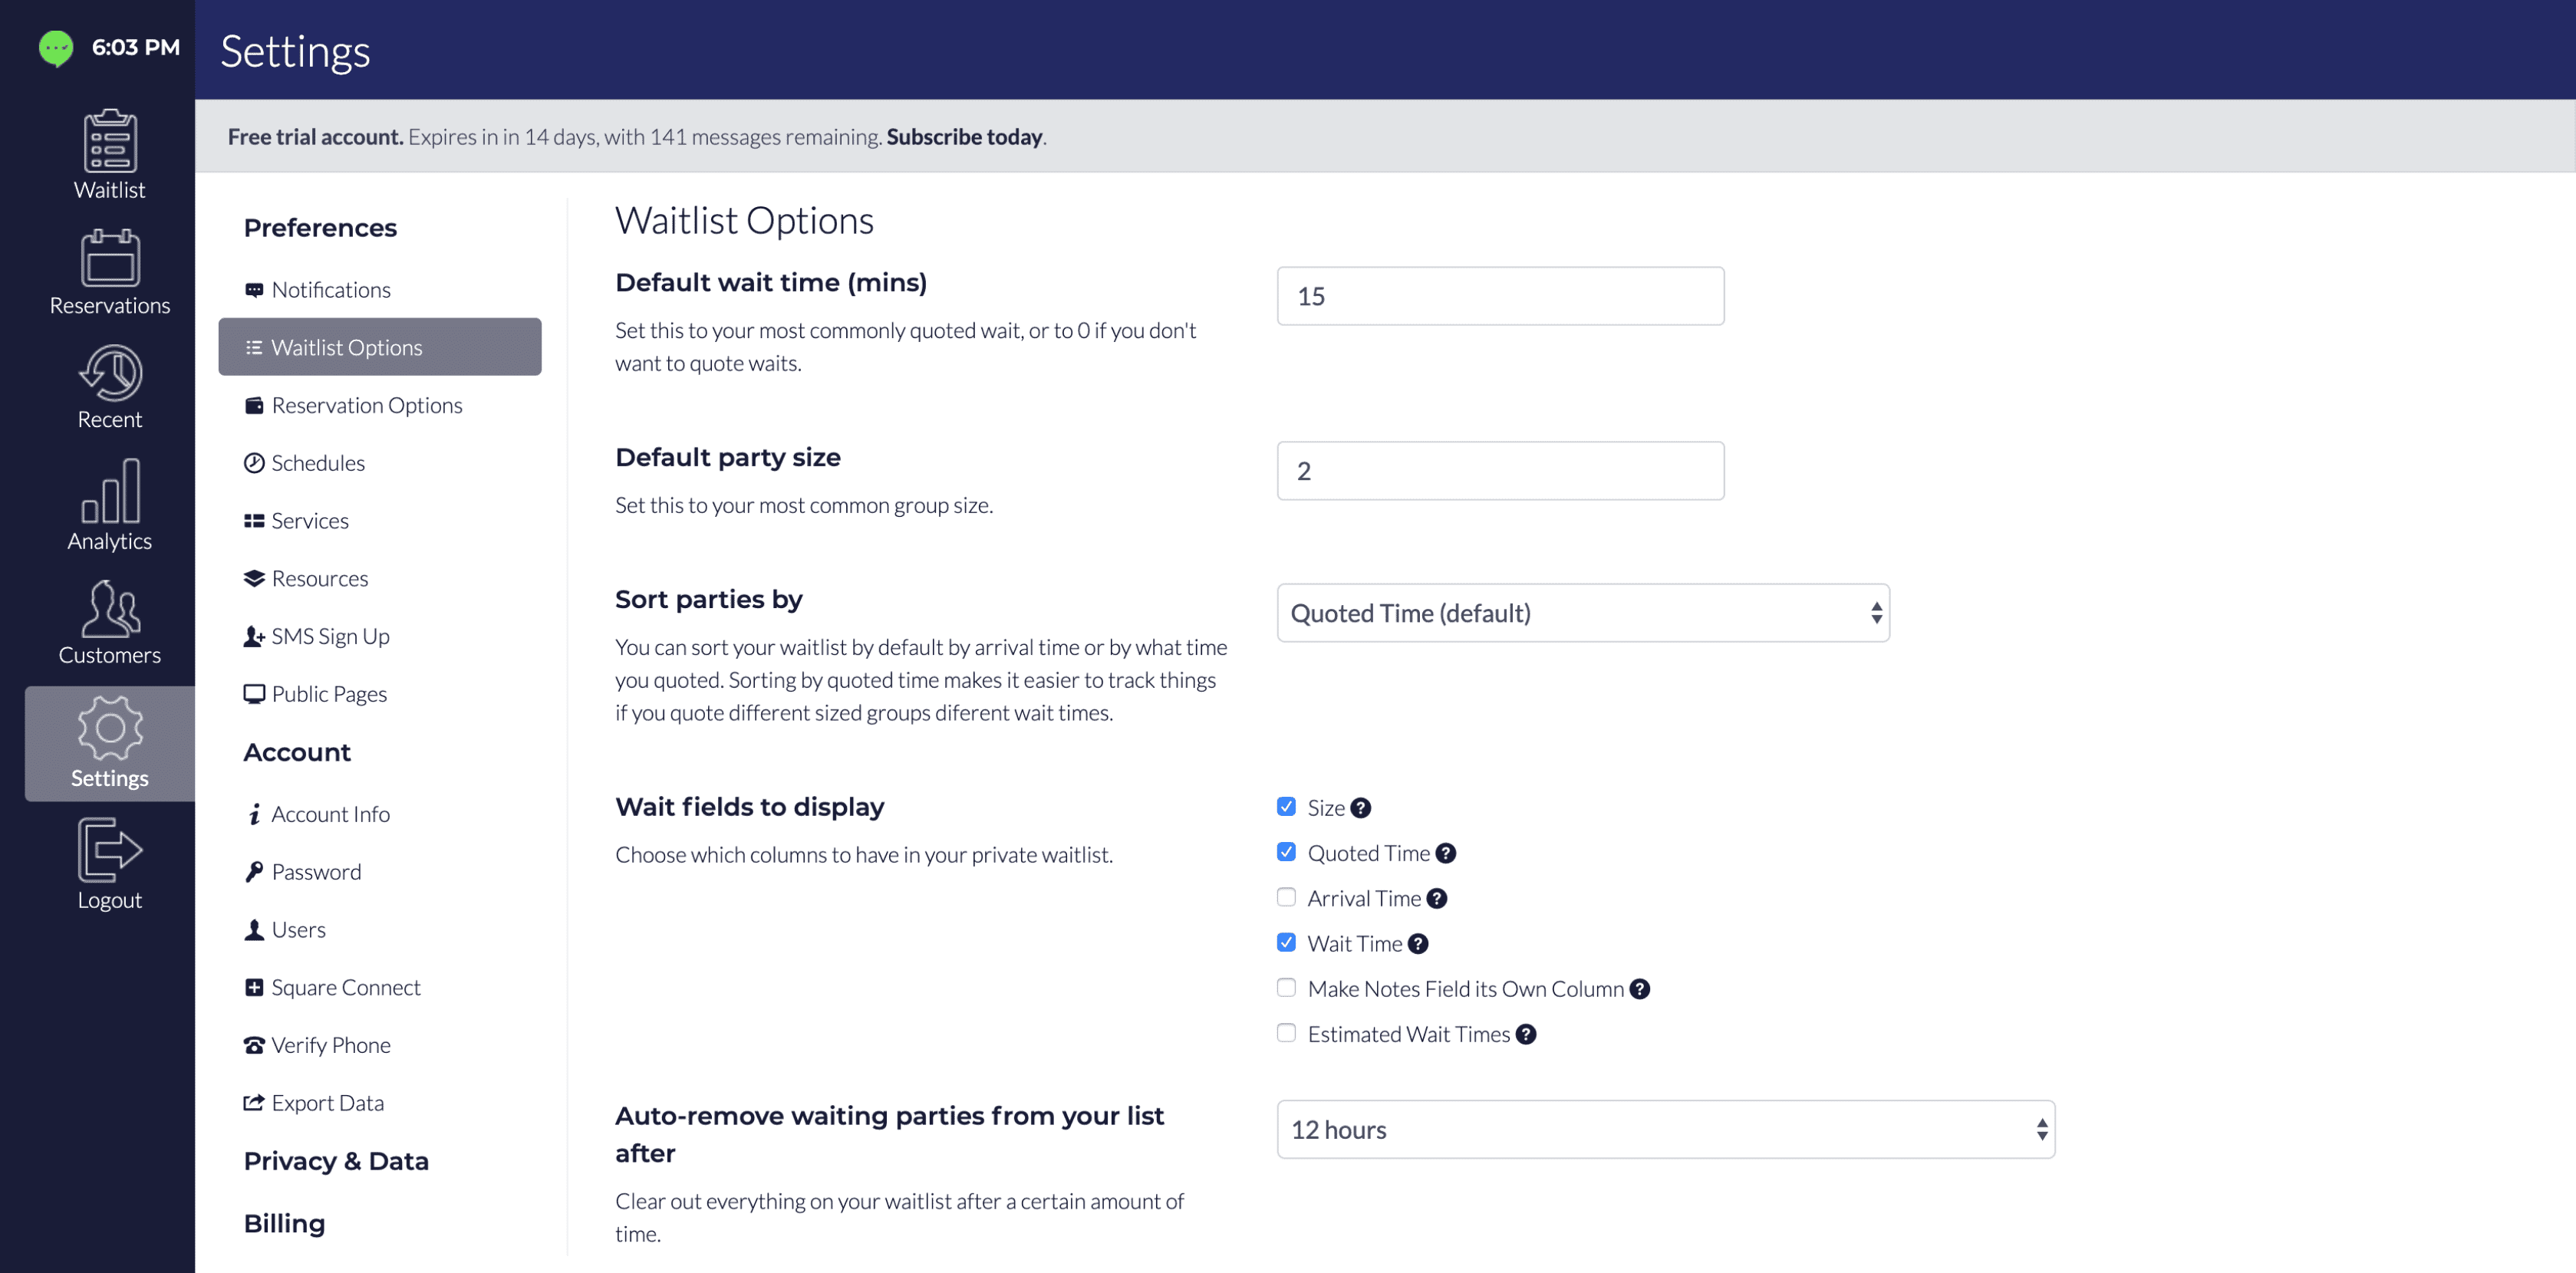
Task: Expand the auto-remove 12 hours dropdown
Action: [x=1665, y=1130]
